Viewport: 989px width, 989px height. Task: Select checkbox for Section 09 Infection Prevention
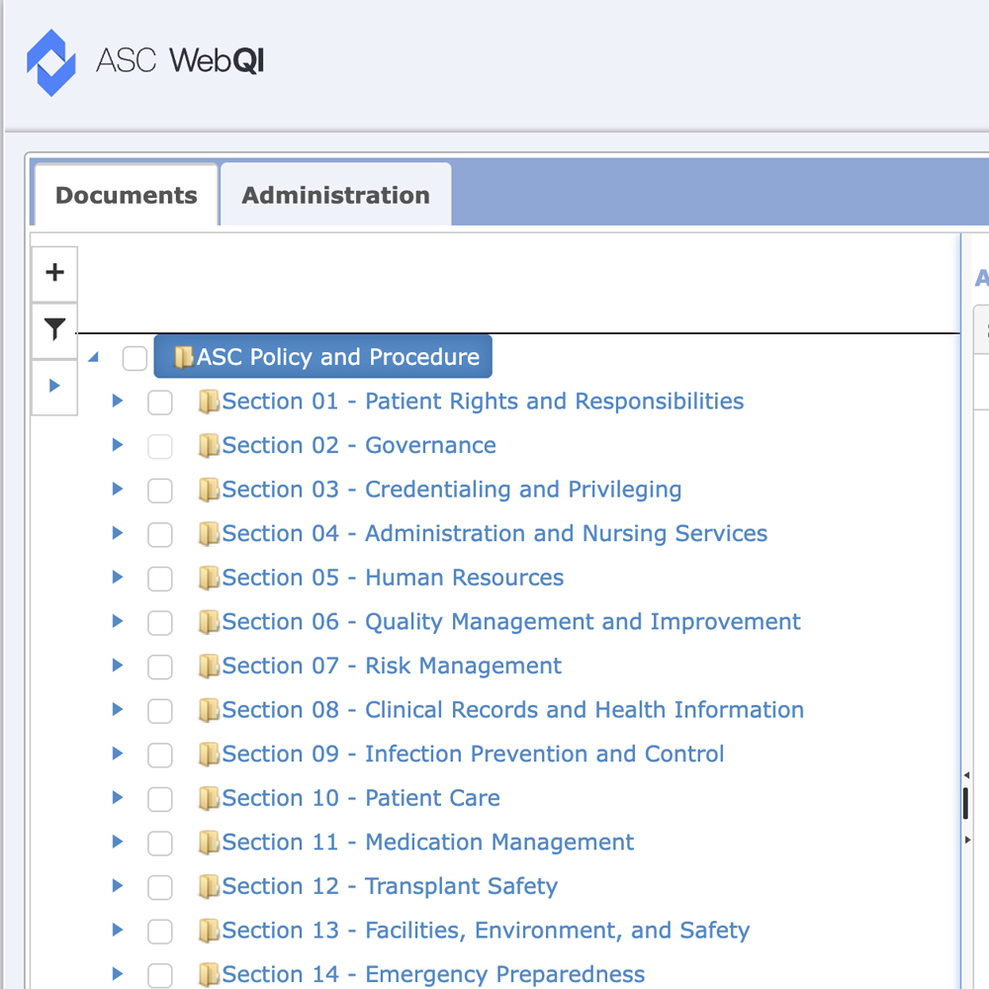160,755
